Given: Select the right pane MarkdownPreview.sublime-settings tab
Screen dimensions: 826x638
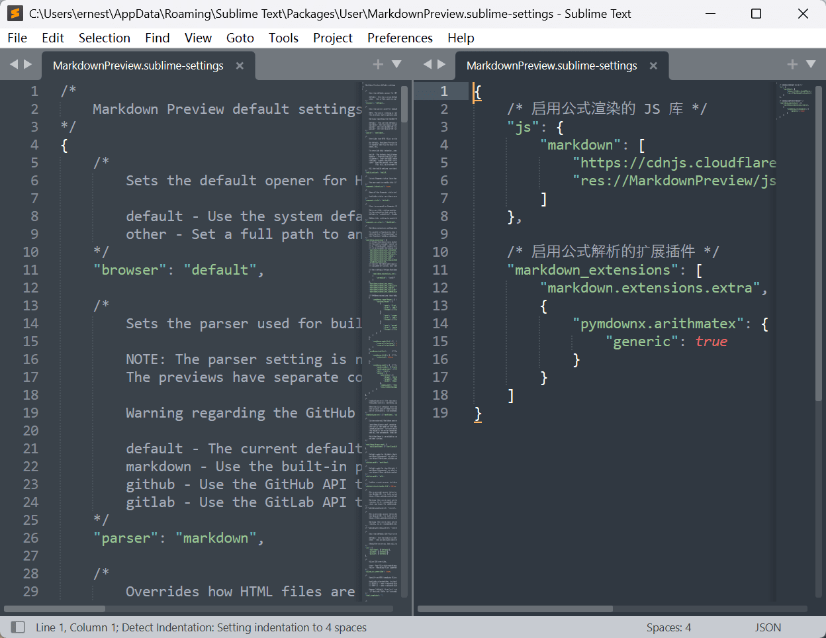Looking at the screenshot, I should [x=551, y=66].
